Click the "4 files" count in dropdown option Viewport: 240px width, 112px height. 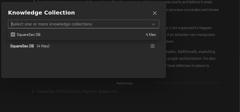click(151, 35)
